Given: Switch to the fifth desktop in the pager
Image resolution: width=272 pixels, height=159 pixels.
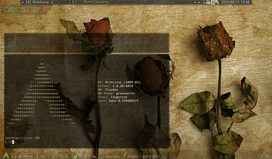Looking at the screenshot, I should click(x=31, y=9).
